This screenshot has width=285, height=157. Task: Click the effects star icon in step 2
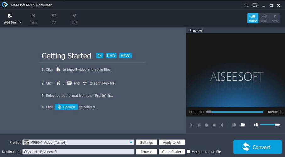pyautogui.click(x=85, y=83)
